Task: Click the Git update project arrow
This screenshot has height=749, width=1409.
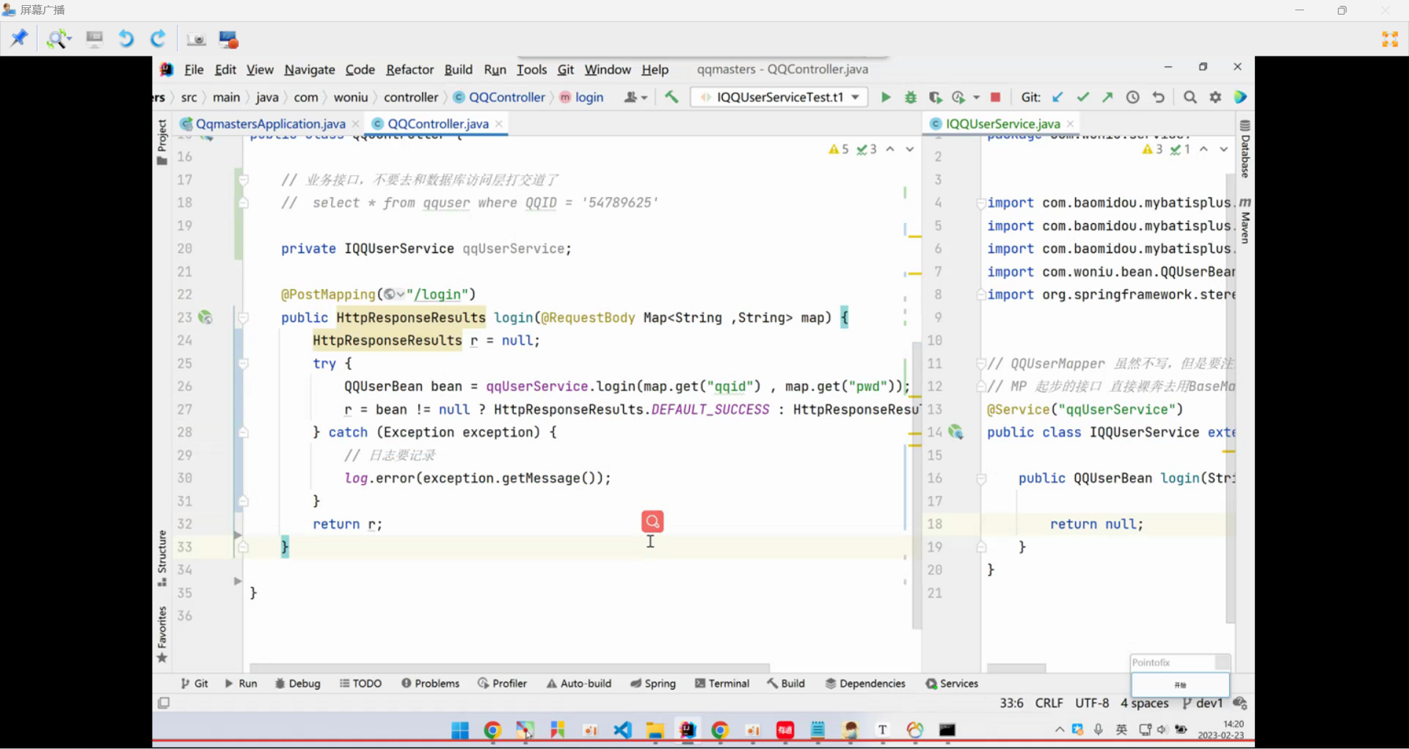Action: [1057, 98]
